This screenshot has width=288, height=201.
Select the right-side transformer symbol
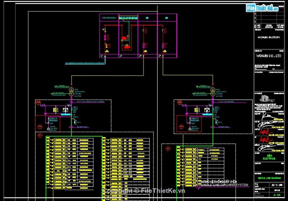213,91
